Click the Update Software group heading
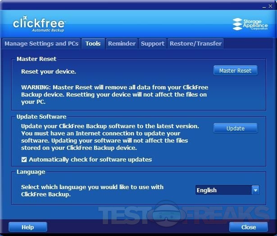Image resolution: width=277 pixels, height=236 pixels. (41, 116)
